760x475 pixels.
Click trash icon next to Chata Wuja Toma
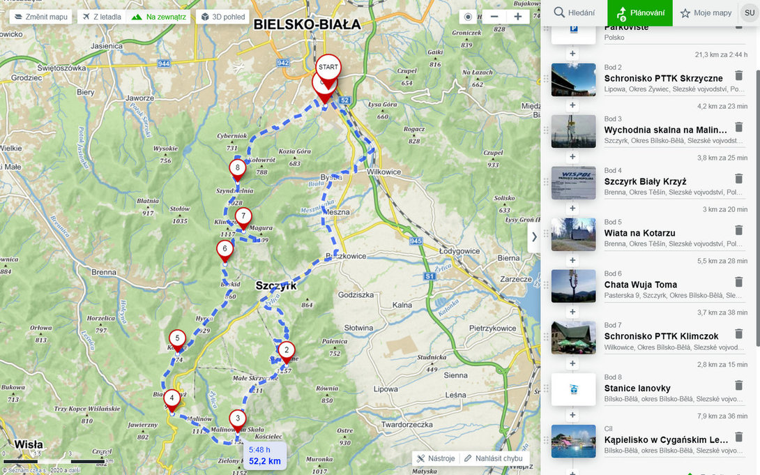[x=738, y=282]
